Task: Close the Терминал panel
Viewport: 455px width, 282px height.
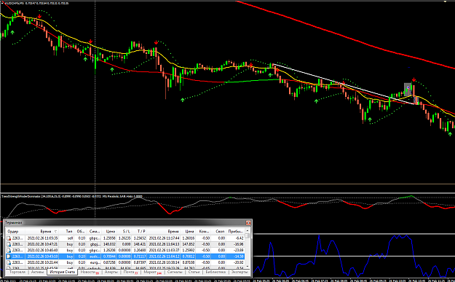Action: click(x=248, y=223)
